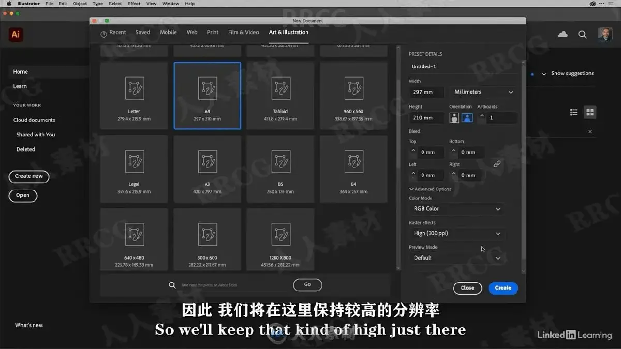Click the document name field Untitled-1
621x349 pixels.
pyautogui.click(x=463, y=67)
